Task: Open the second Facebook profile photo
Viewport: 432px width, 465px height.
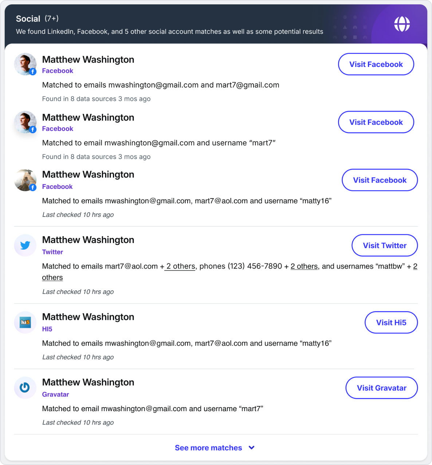Action: point(25,122)
